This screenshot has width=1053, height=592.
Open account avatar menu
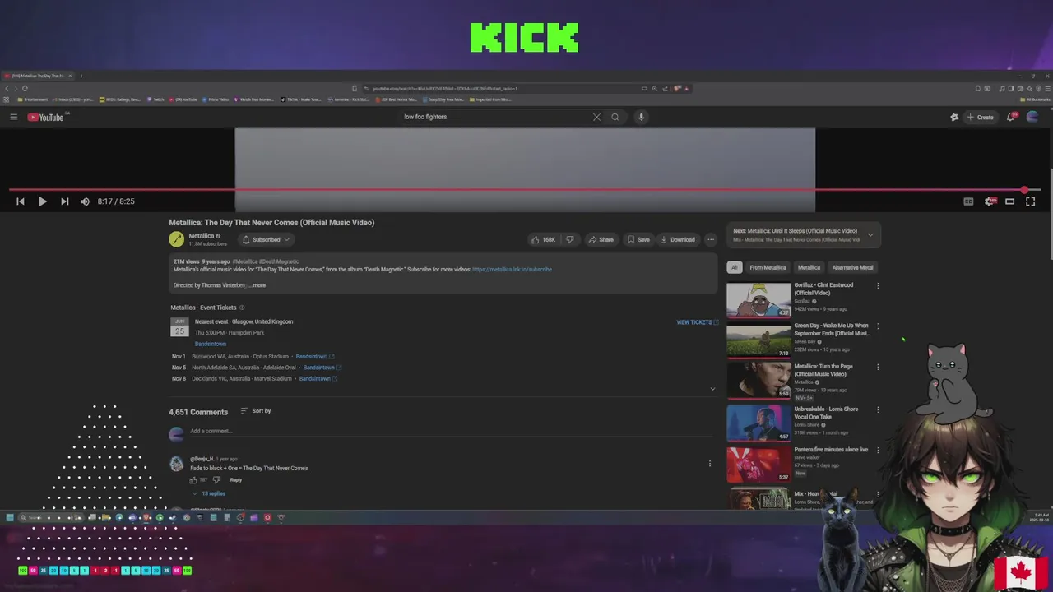pos(1032,117)
